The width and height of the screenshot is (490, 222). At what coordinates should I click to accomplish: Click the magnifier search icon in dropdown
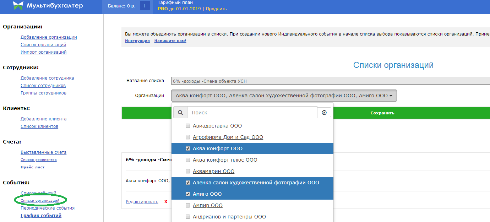180,113
